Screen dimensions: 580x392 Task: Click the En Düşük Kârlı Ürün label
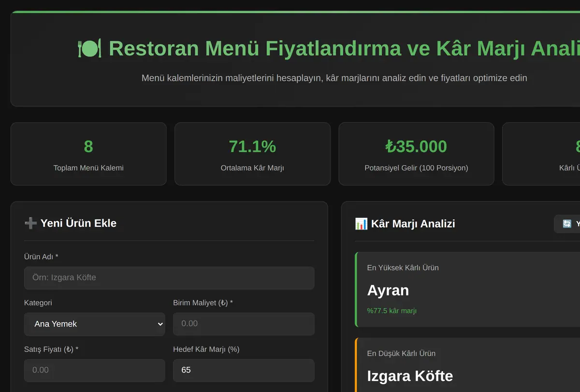click(401, 353)
